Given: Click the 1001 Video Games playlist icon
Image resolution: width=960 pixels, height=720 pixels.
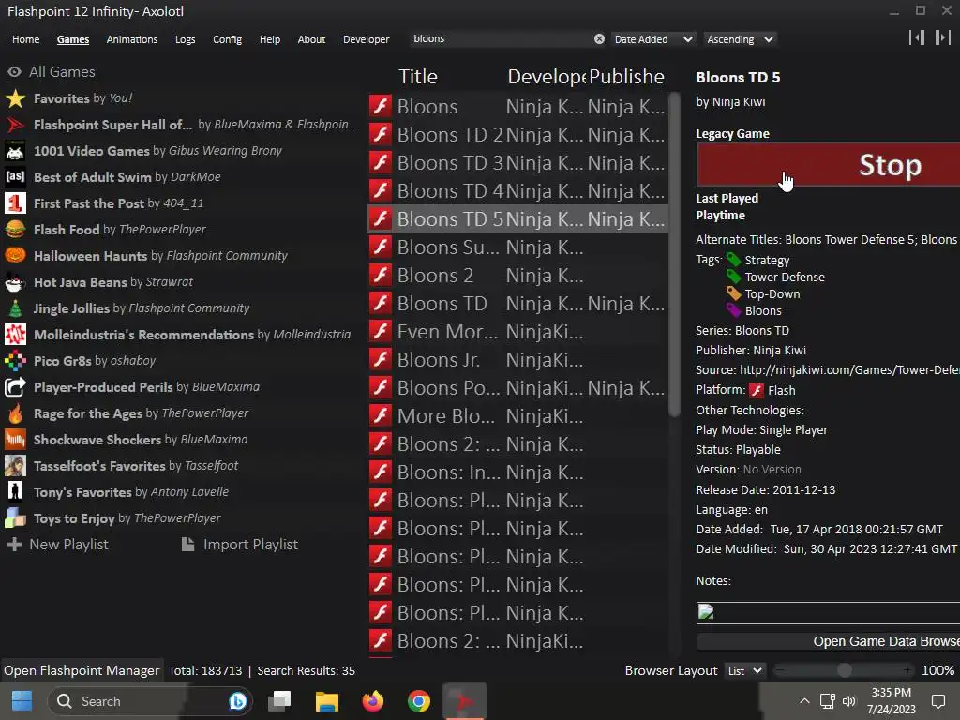Looking at the screenshot, I should tap(15, 151).
